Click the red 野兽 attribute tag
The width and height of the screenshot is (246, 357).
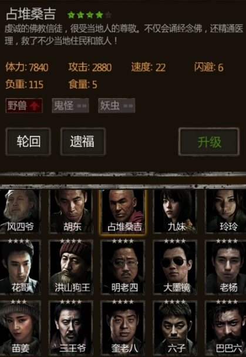pyautogui.click(x=24, y=106)
